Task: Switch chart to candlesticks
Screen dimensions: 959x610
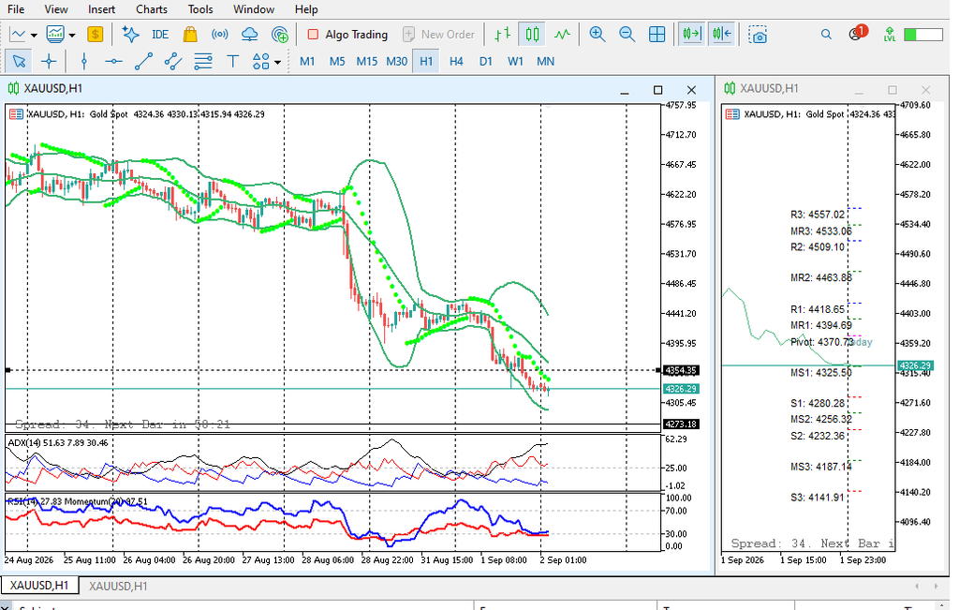Action: (x=532, y=35)
